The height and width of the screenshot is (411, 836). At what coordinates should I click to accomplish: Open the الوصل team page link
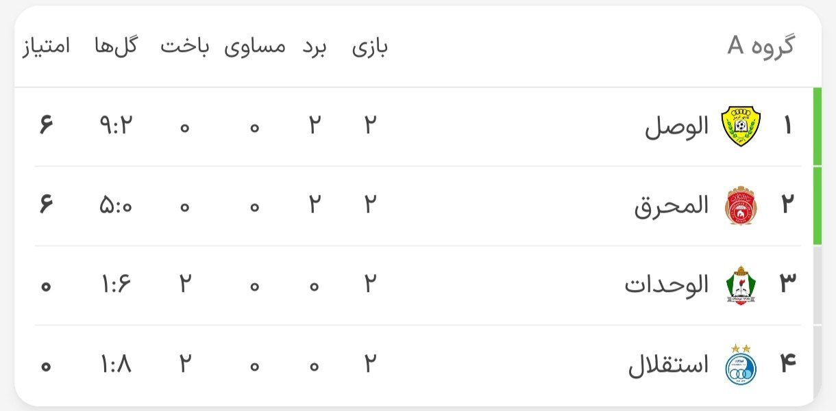(675, 125)
